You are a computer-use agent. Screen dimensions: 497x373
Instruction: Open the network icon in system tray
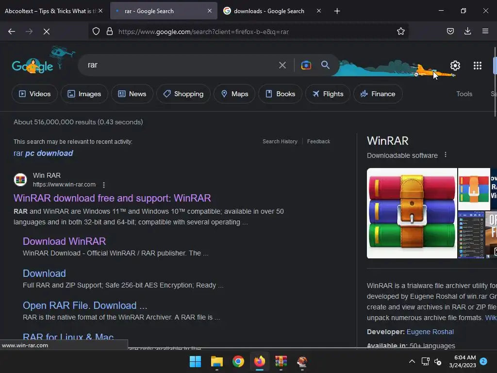[x=425, y=361]
